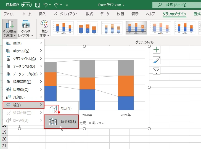Click the chart styles paintbrush button
Screen dimensions: 201x149
click(157, 60)
